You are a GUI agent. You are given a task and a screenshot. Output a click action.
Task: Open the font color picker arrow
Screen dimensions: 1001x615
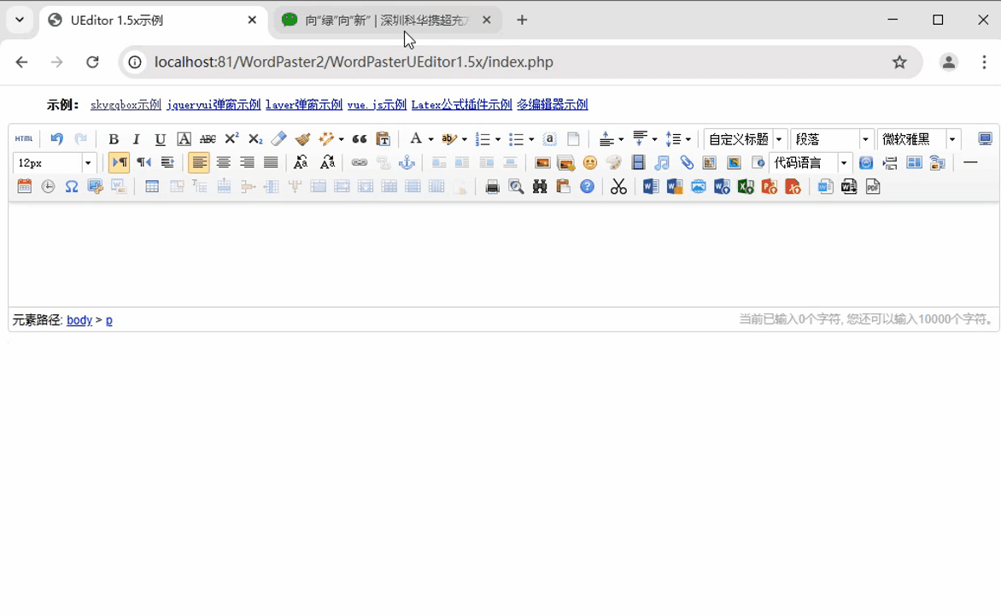click(430, 139)
